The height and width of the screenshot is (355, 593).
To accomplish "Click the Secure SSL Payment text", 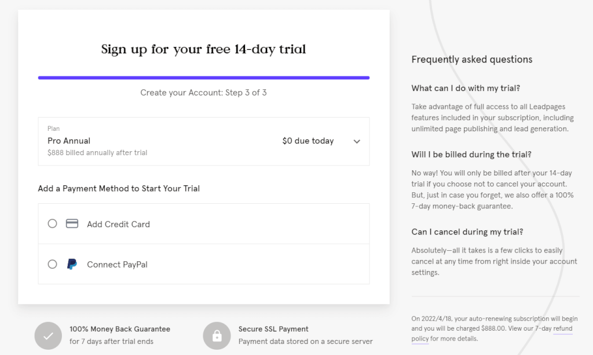I will point(273,329).
